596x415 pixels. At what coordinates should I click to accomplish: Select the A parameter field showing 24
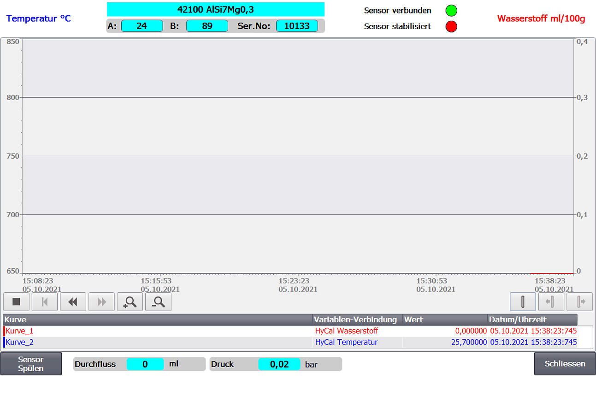pos(142,26)
